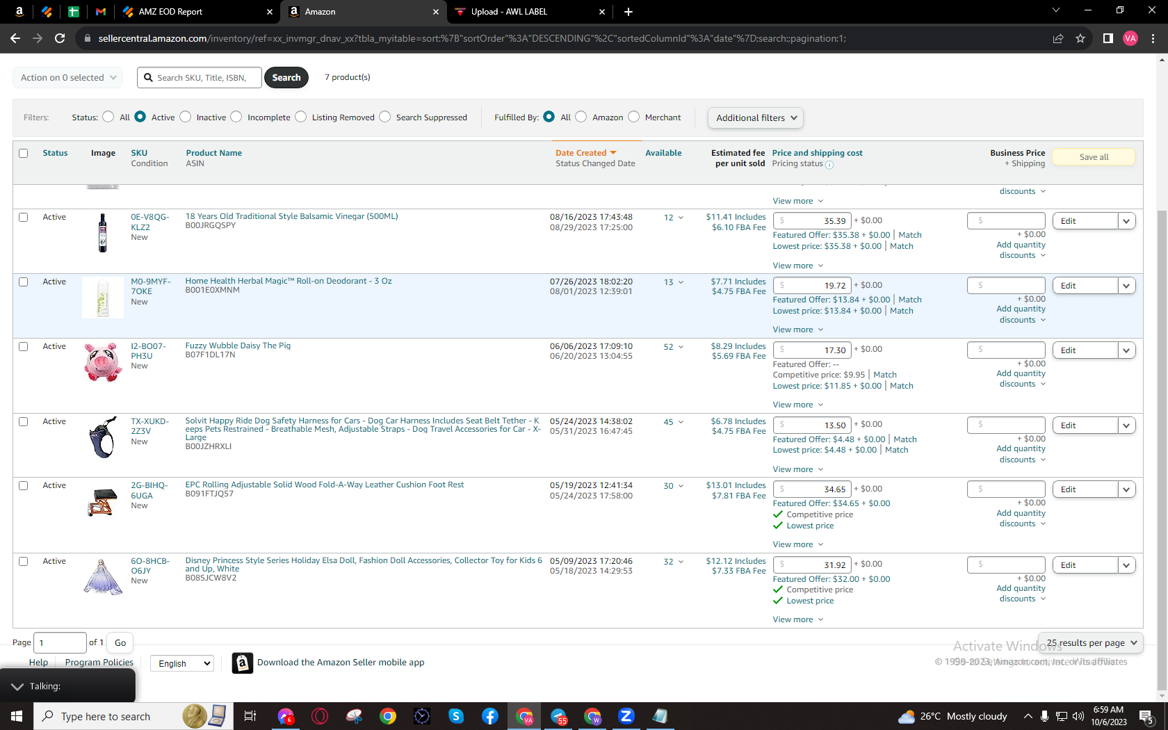Screen dimensions: 1168x730
Task: Open the pinned Gmail tab
Action: [101, 11]
